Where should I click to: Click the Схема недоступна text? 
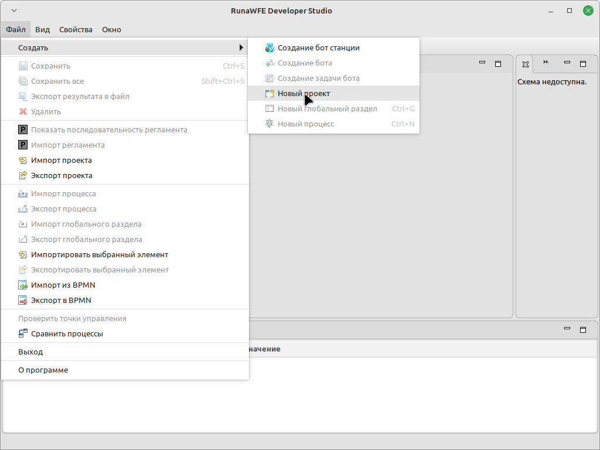552,82
